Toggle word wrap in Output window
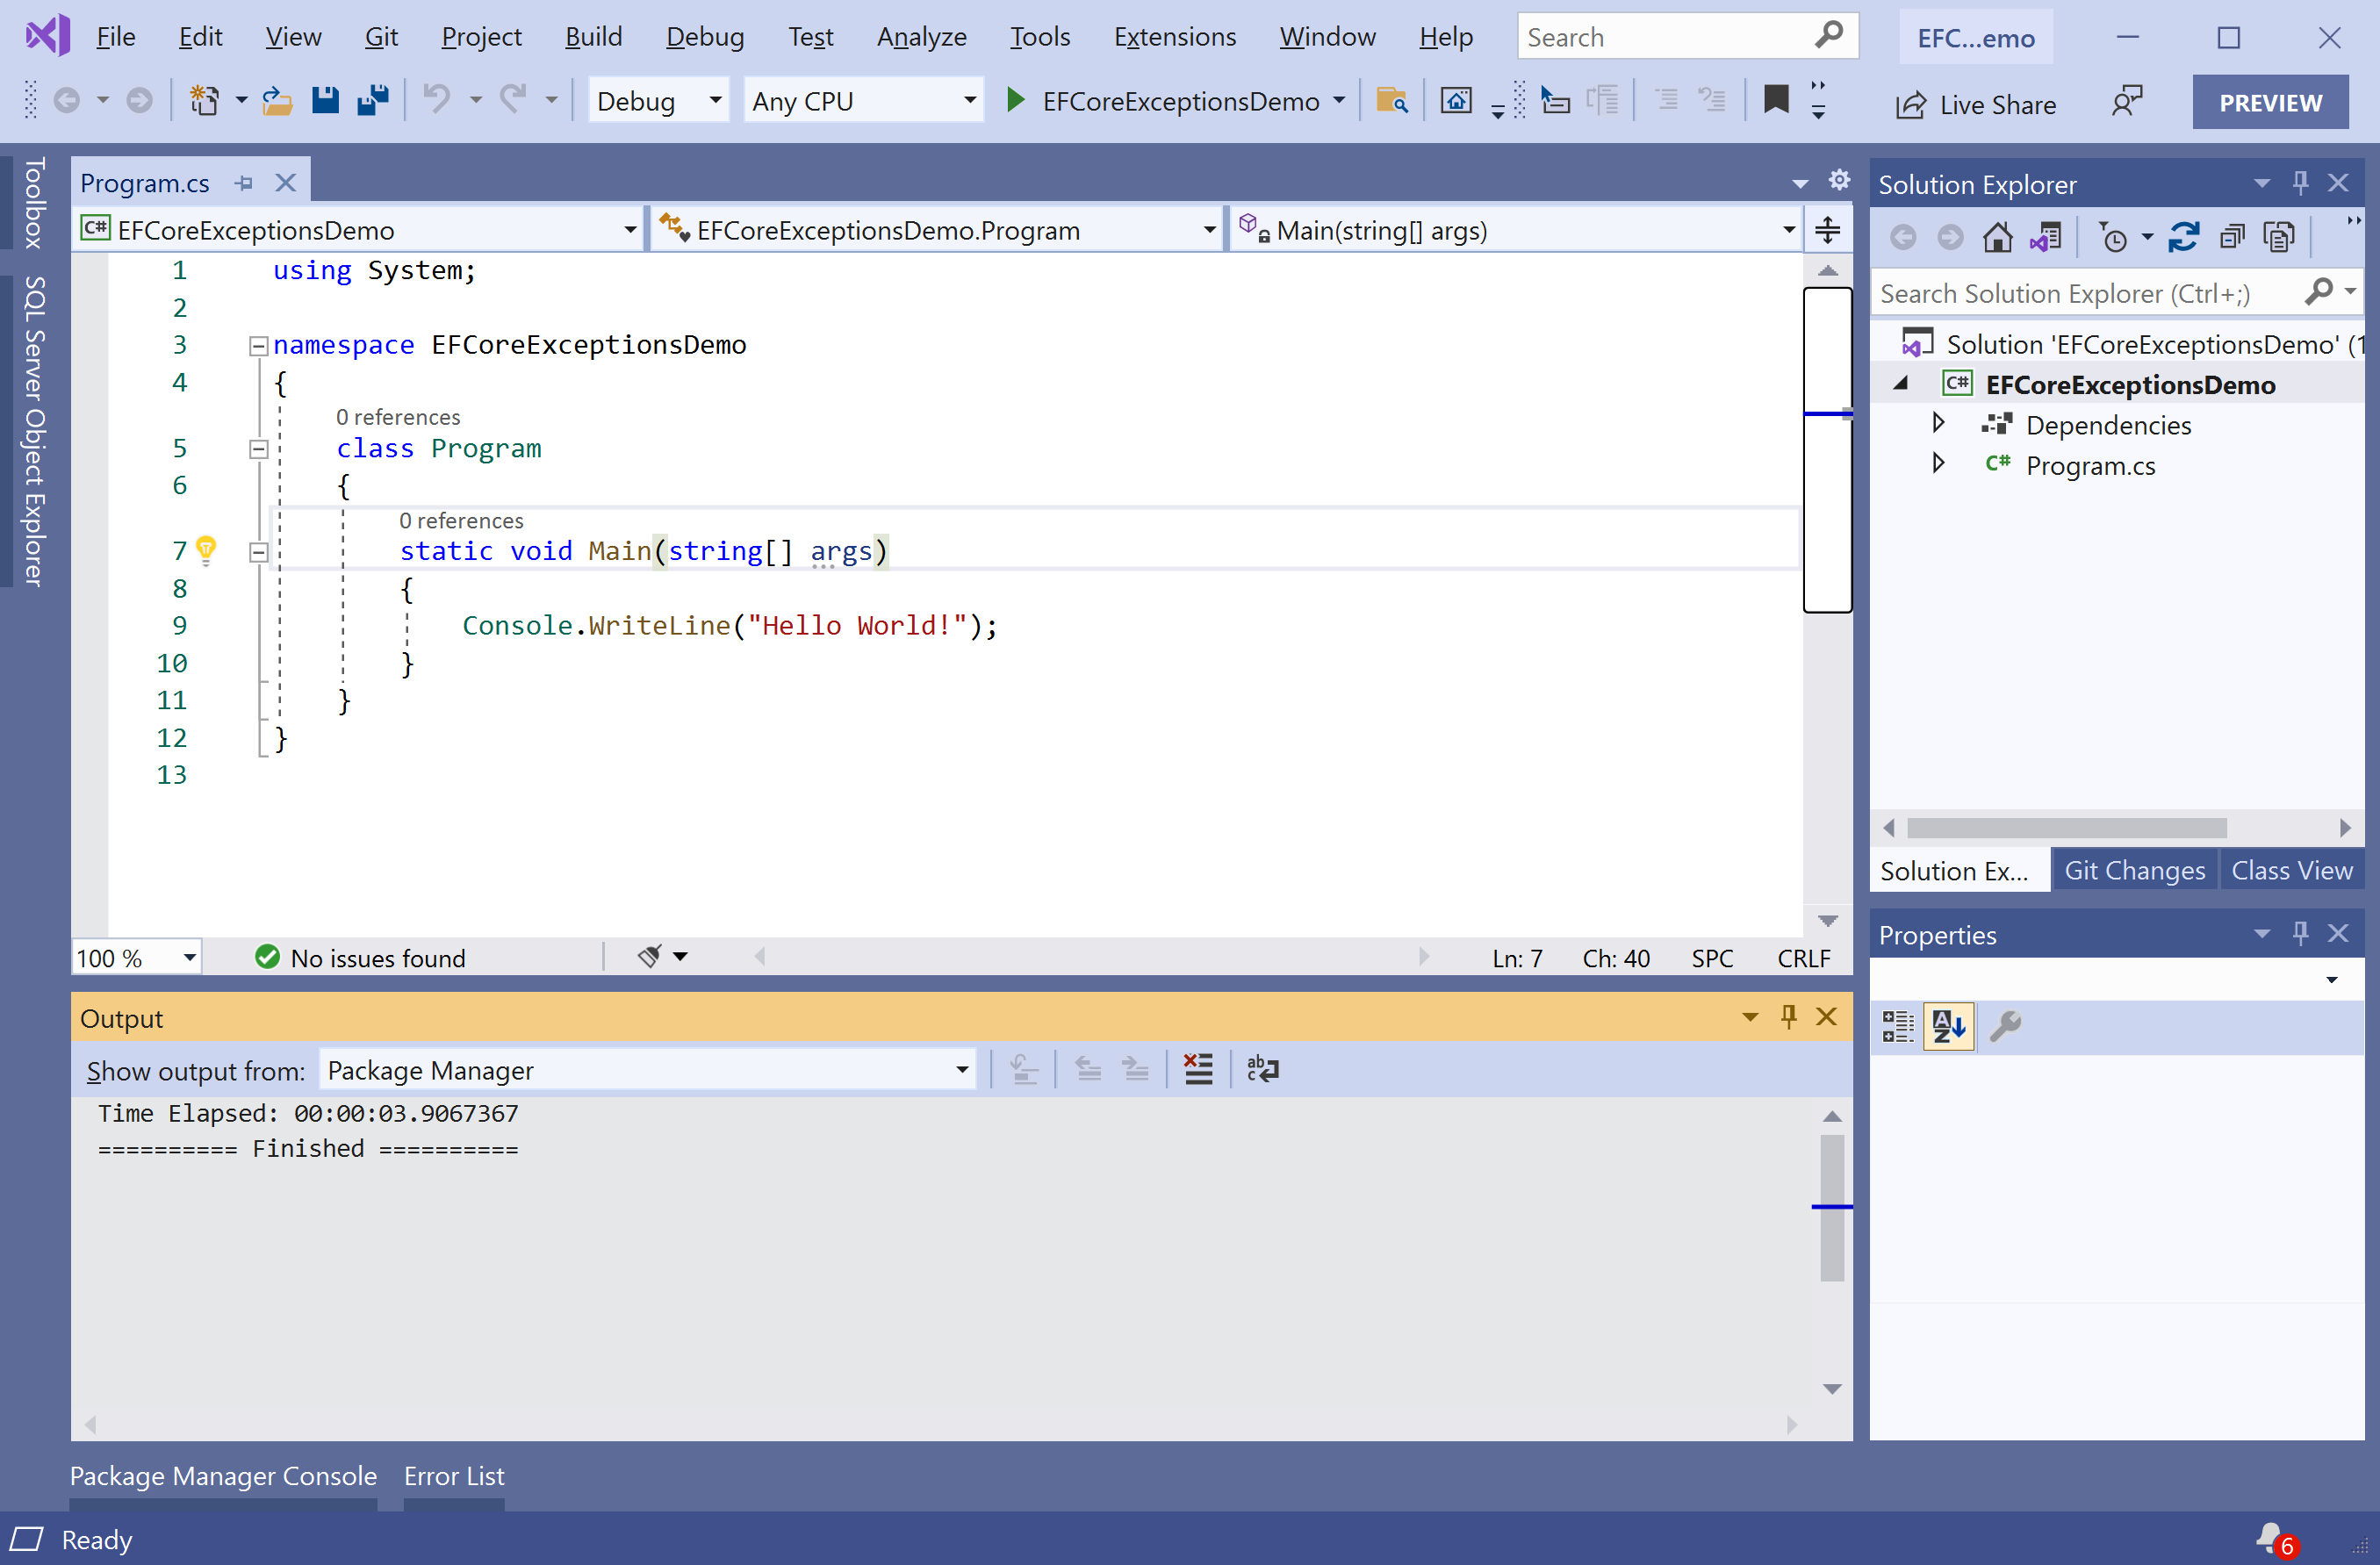The height and width of the screenshot is (1565, 2380). (x=1262, y=1069)
